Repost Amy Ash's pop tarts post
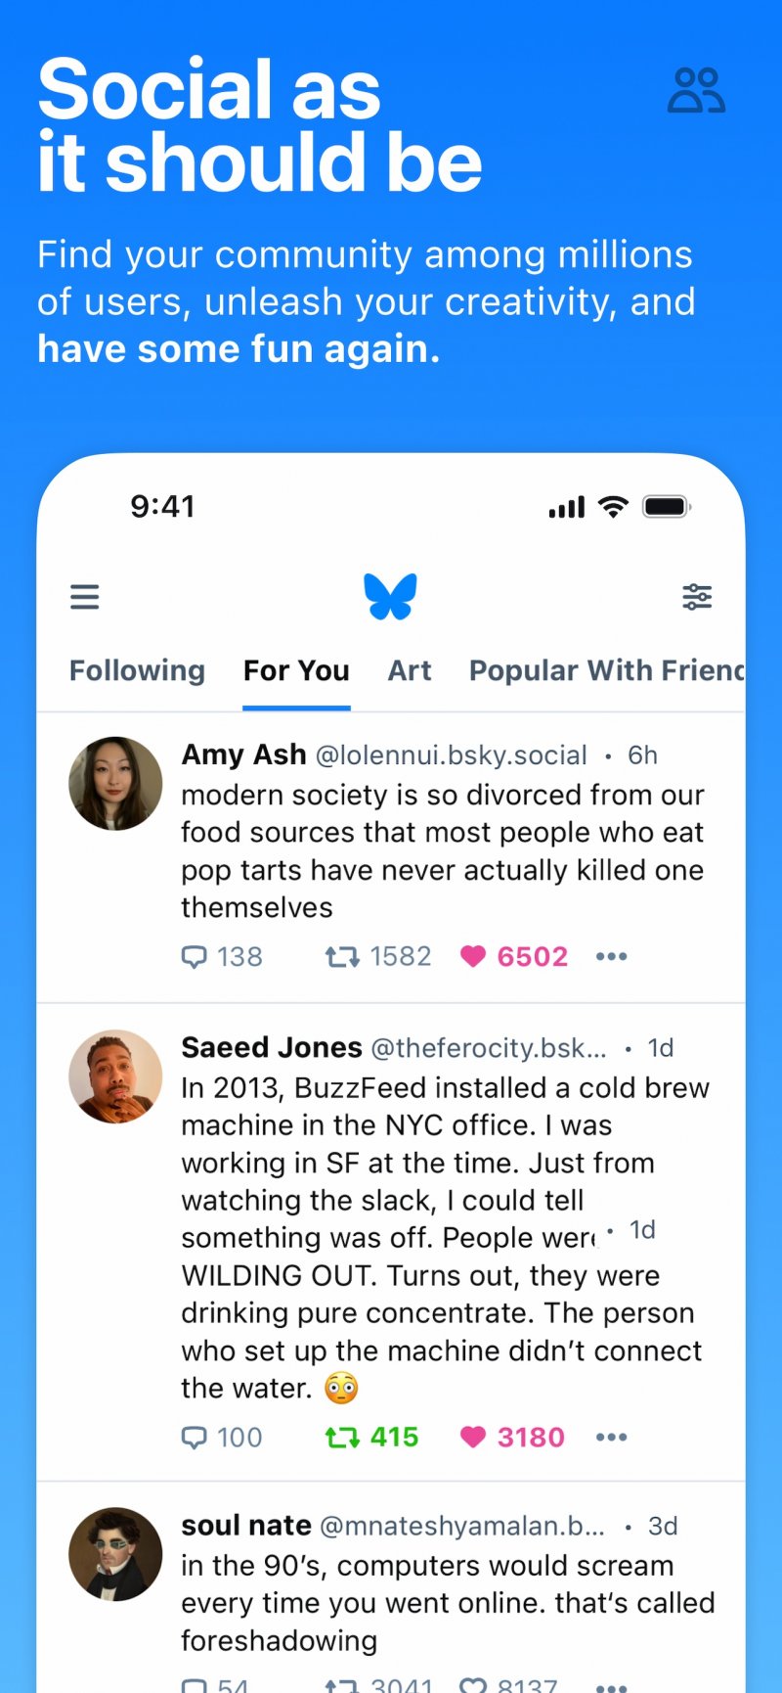Screen dimensions: 782x1693 [x=342, y=956]
